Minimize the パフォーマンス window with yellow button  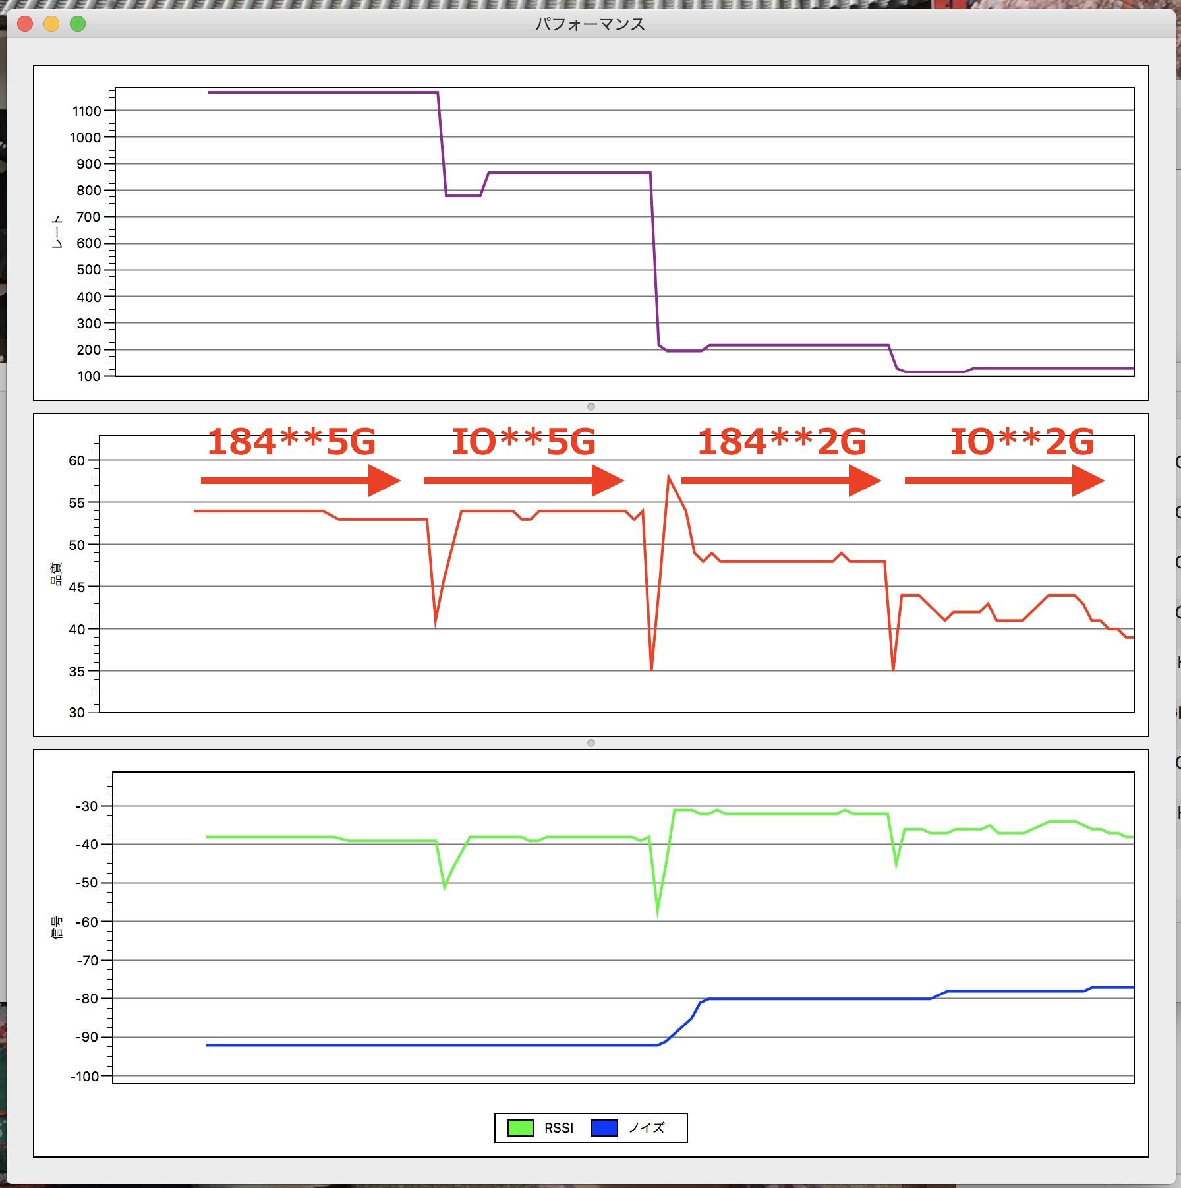click(51, 24)
